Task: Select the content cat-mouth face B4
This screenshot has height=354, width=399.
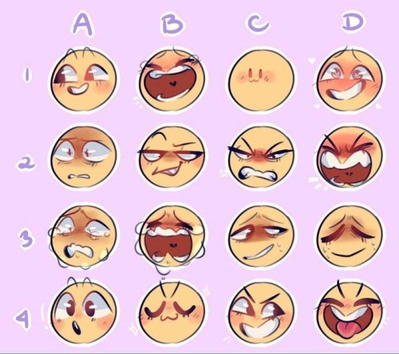Action: point(172,313)
